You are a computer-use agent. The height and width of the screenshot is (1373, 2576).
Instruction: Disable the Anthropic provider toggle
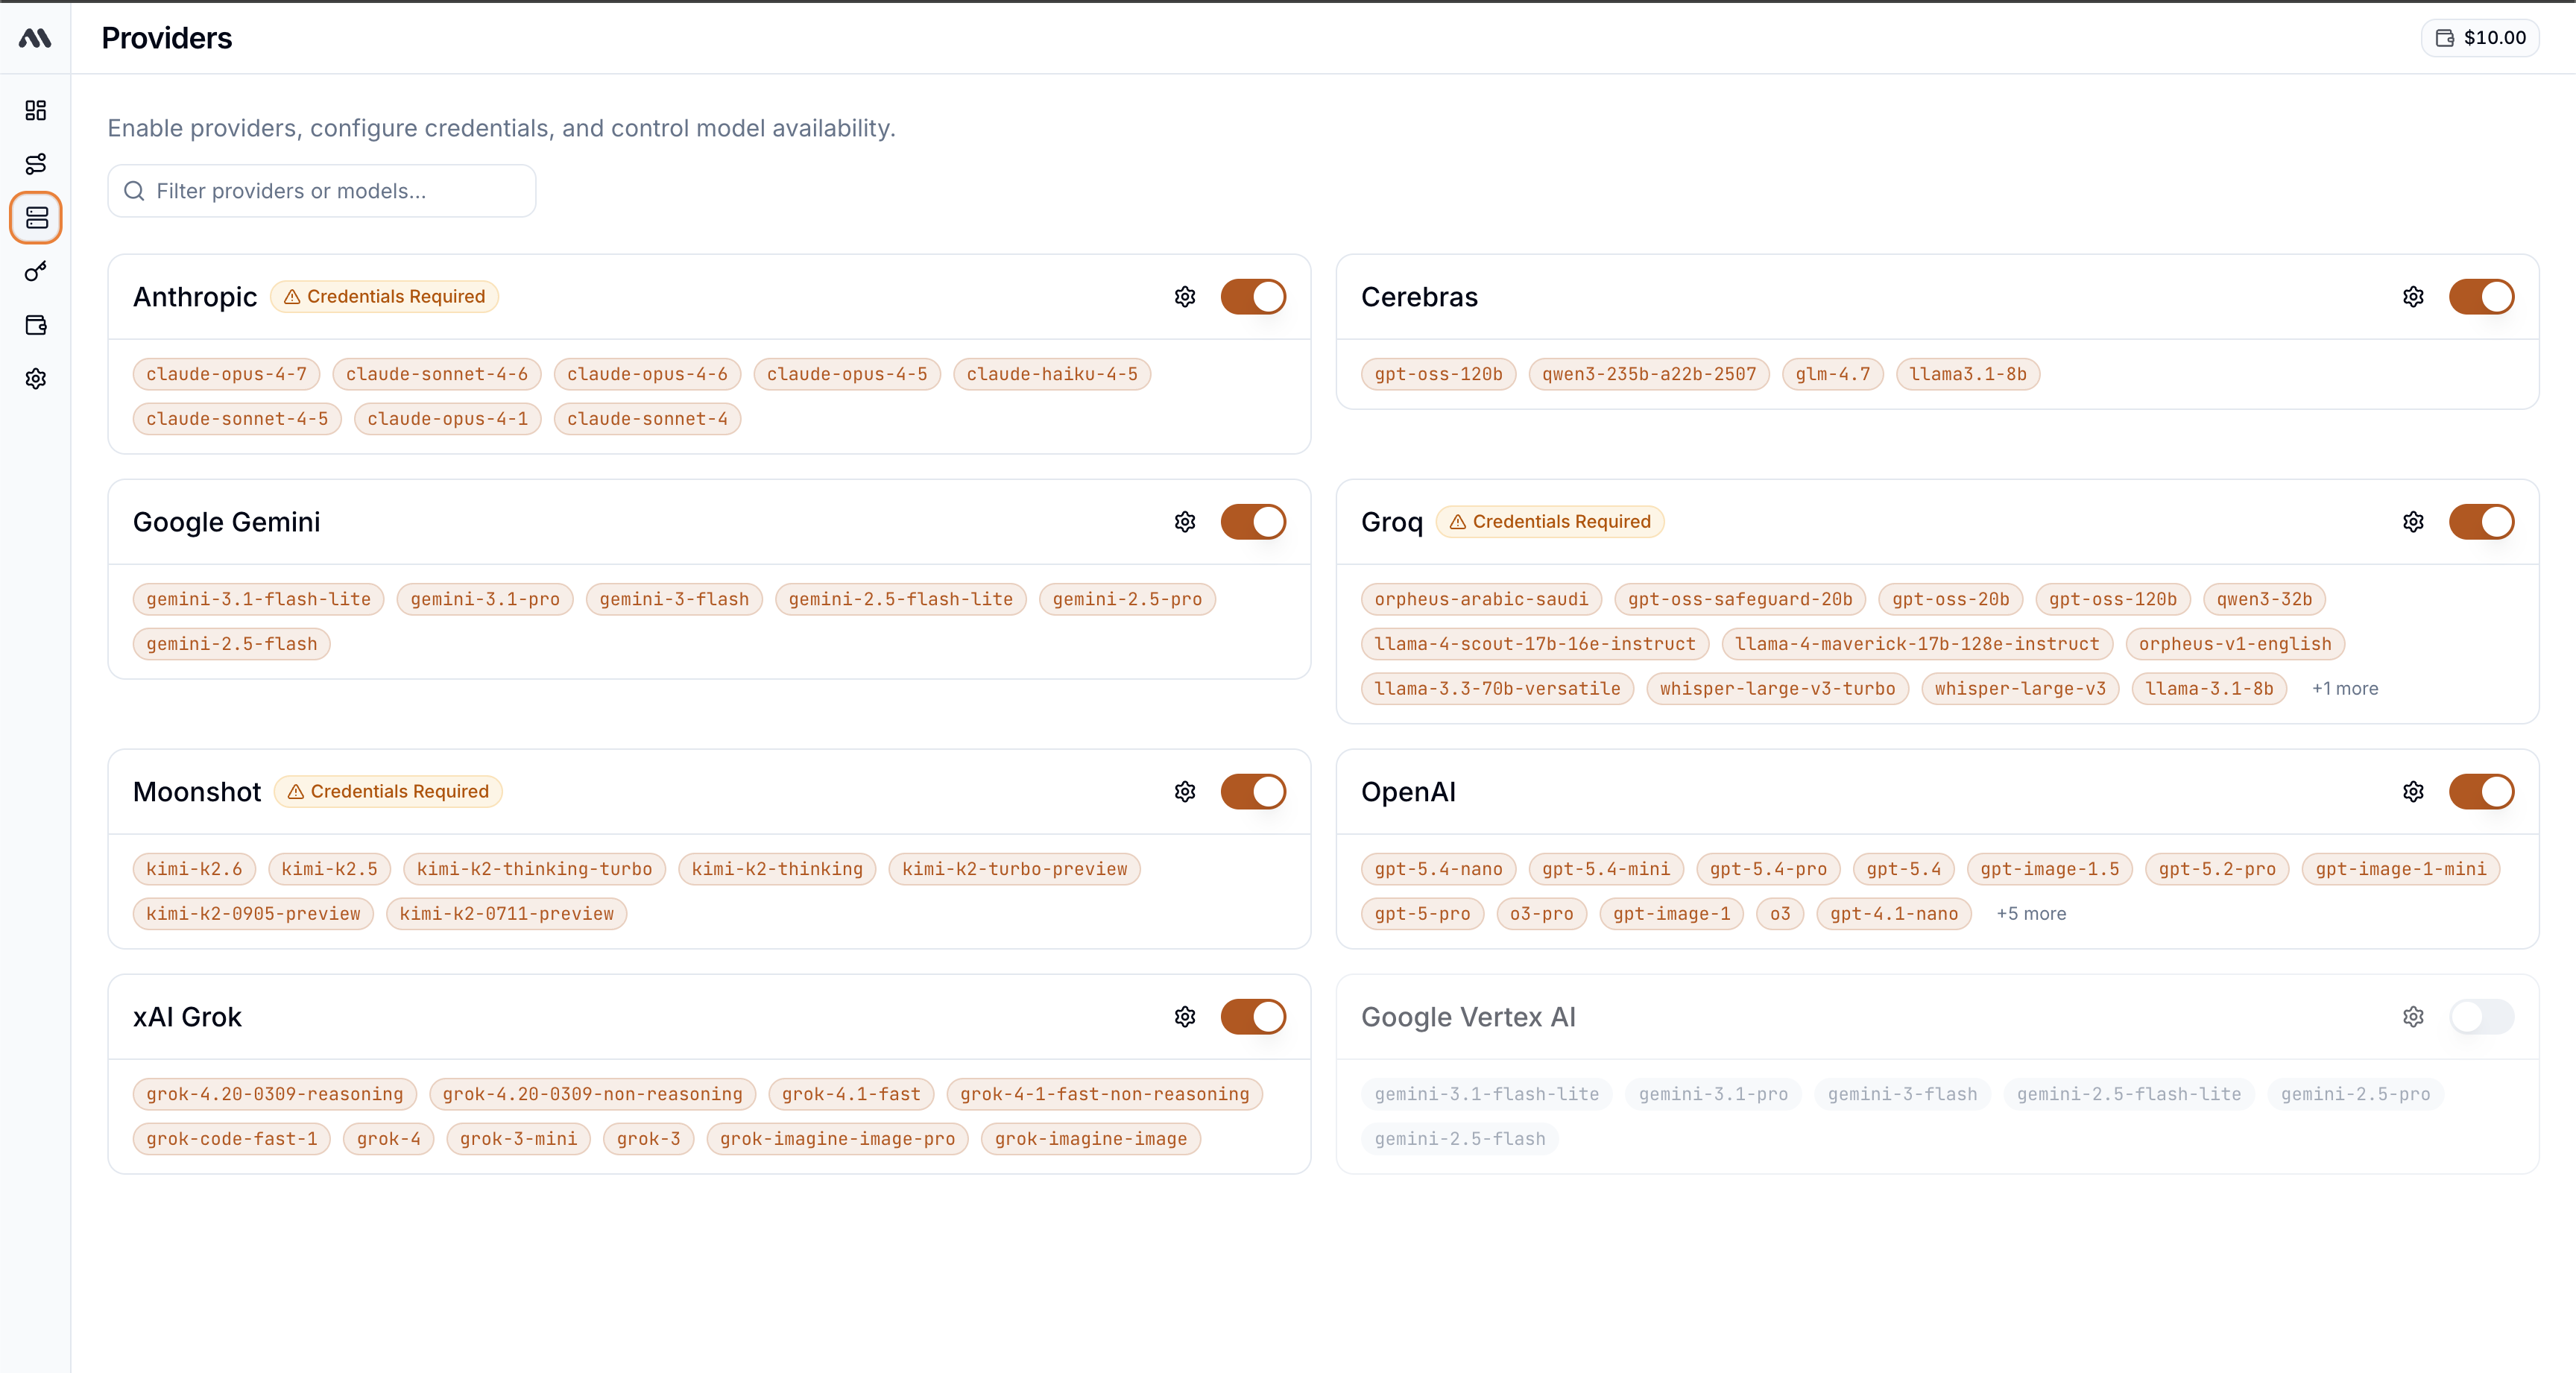pyautogui.click(x=1253, y=297)
